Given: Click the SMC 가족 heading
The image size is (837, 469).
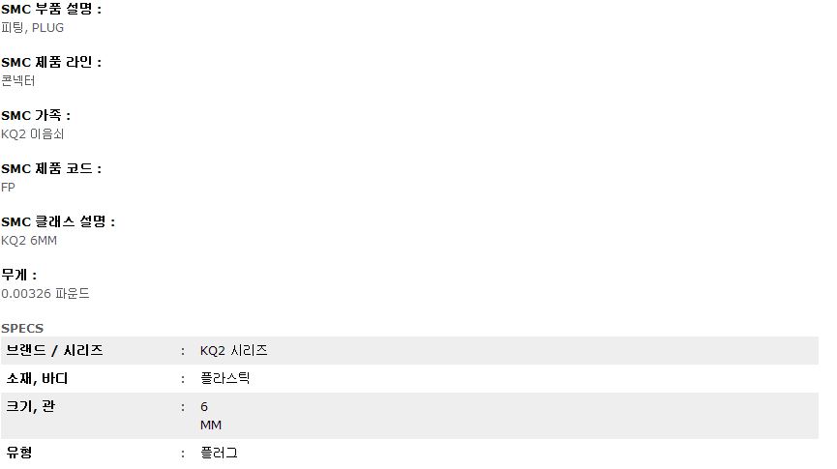Looking at the screenshot, I should pyautogui.click(x=36, y=115).
